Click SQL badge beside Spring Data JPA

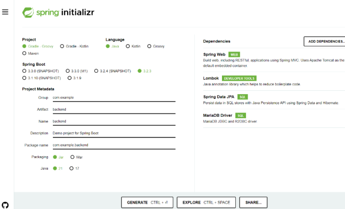[x=242, y=97]
